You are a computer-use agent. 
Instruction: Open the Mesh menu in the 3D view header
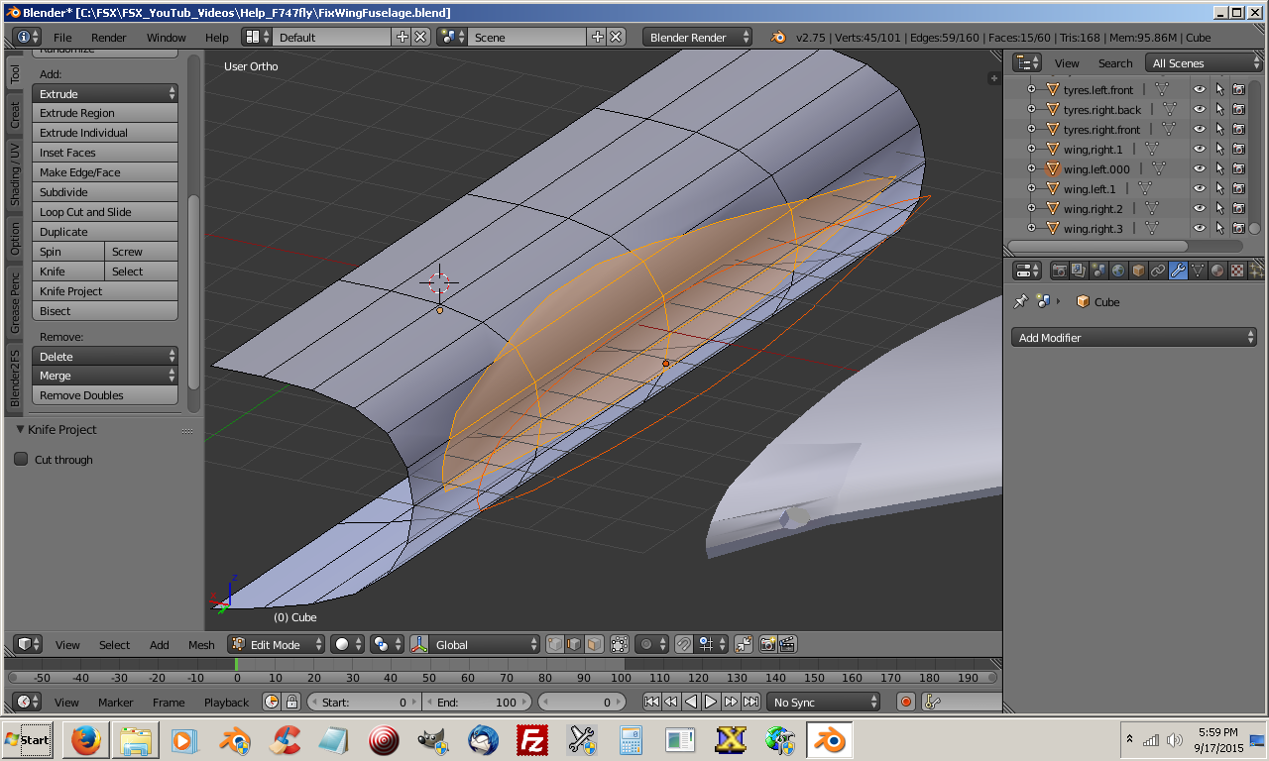[x=201, y=645]
